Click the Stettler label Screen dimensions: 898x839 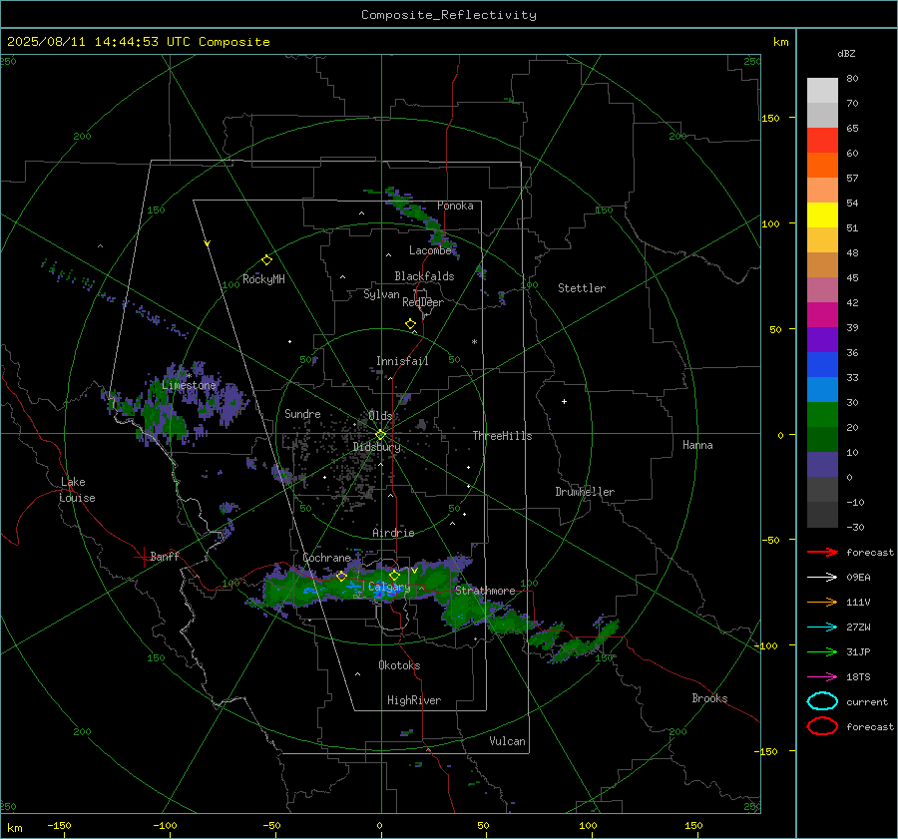[x=582, y=288]
